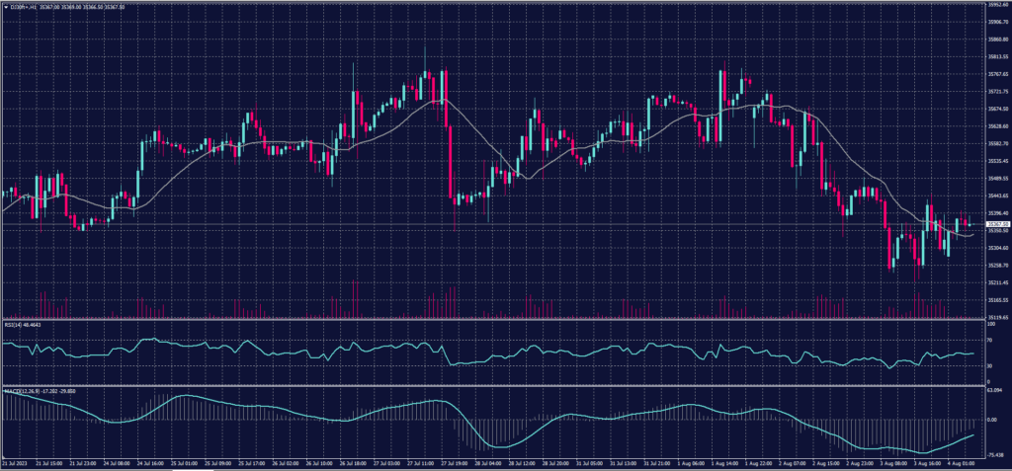1012x471 pixels.
Task: Click the separator between RSI and MACD panels
Action: click(494, 386)
